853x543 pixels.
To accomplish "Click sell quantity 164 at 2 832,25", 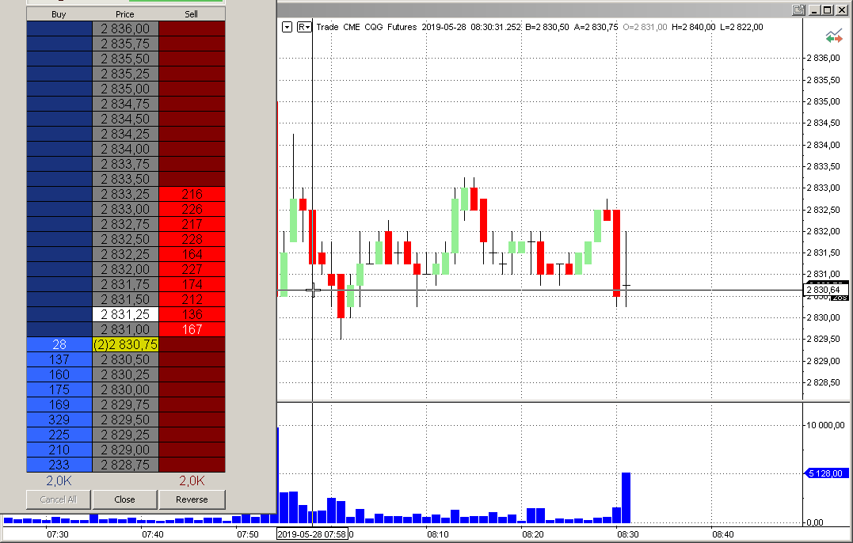I will 192,254.
